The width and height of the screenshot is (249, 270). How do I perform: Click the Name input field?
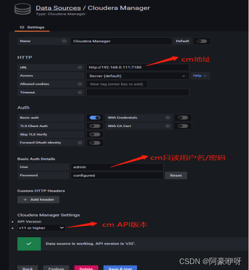(121, 41)
